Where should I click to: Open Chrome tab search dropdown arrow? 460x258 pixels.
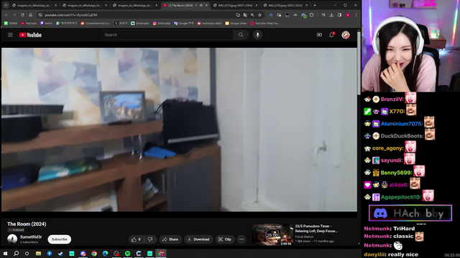6,5
